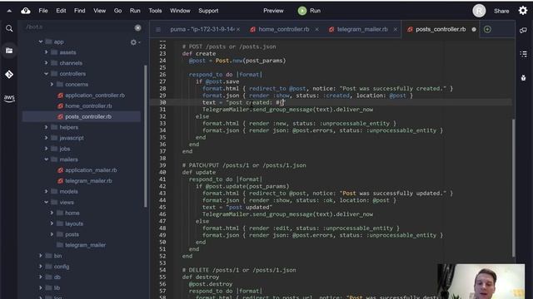
Task: Open the File menu
Action: click(43, 11)
